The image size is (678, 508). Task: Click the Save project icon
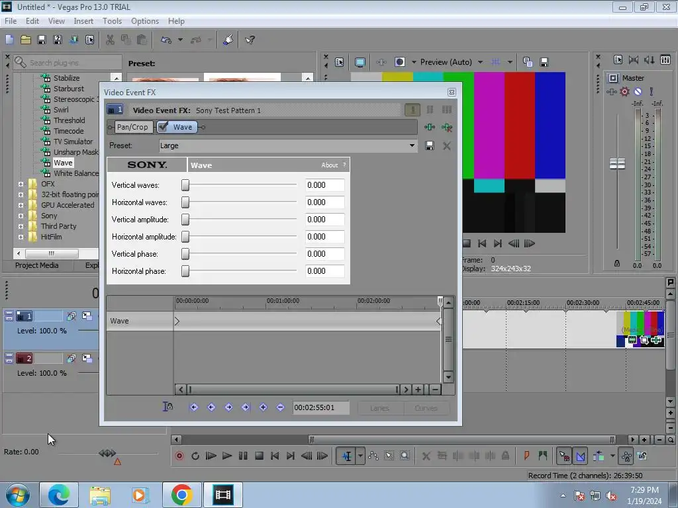point(42,40)
